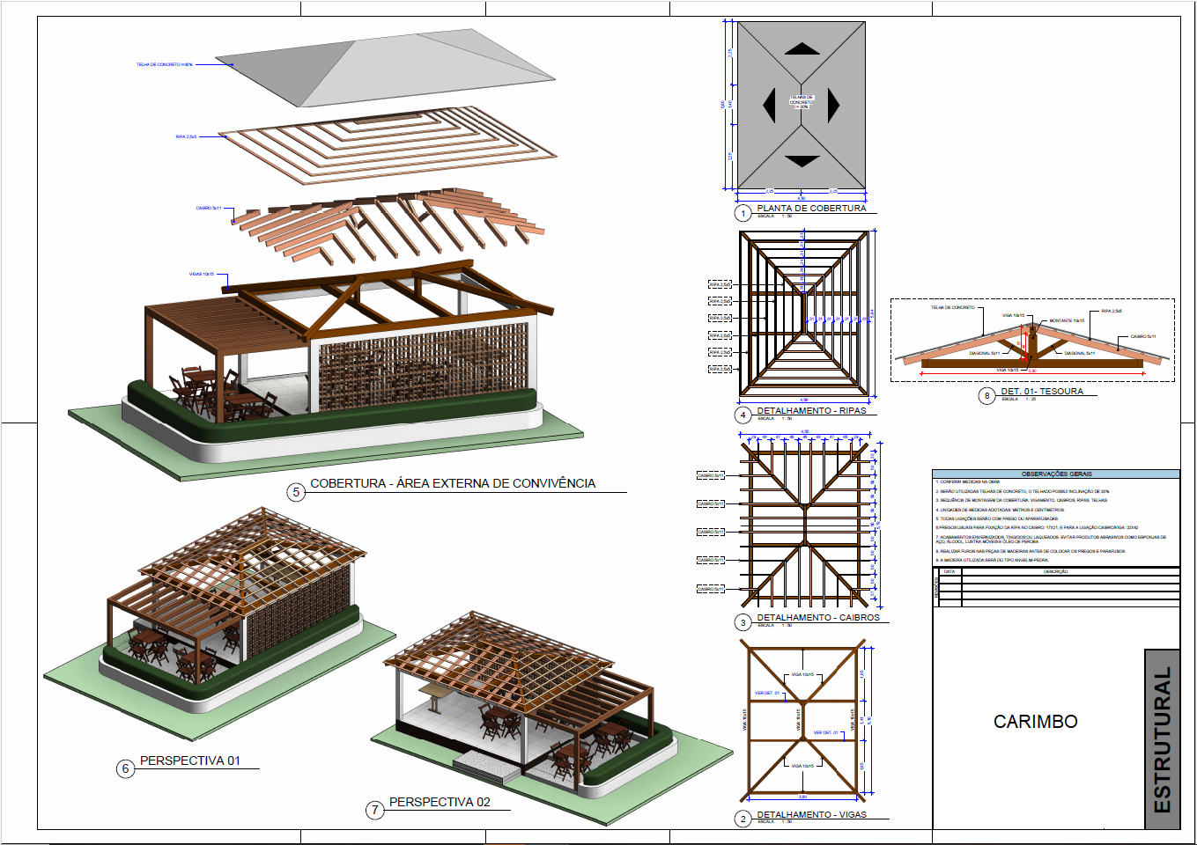Select the left-pointing slope arrow in roof plan
Viewport: 1197px width, 845px height.
pyautogui.click(x=770, y=106)
